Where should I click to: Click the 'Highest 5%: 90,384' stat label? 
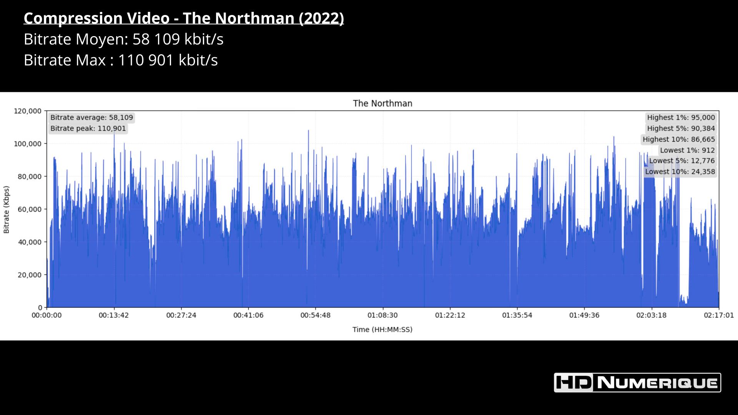[681, 128]
